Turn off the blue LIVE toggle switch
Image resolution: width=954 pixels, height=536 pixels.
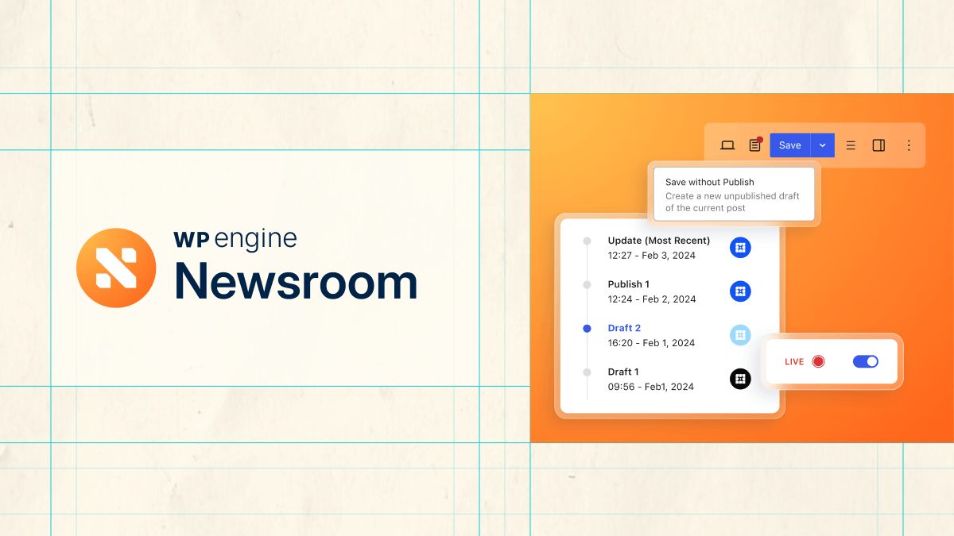[x=865, y=361]
